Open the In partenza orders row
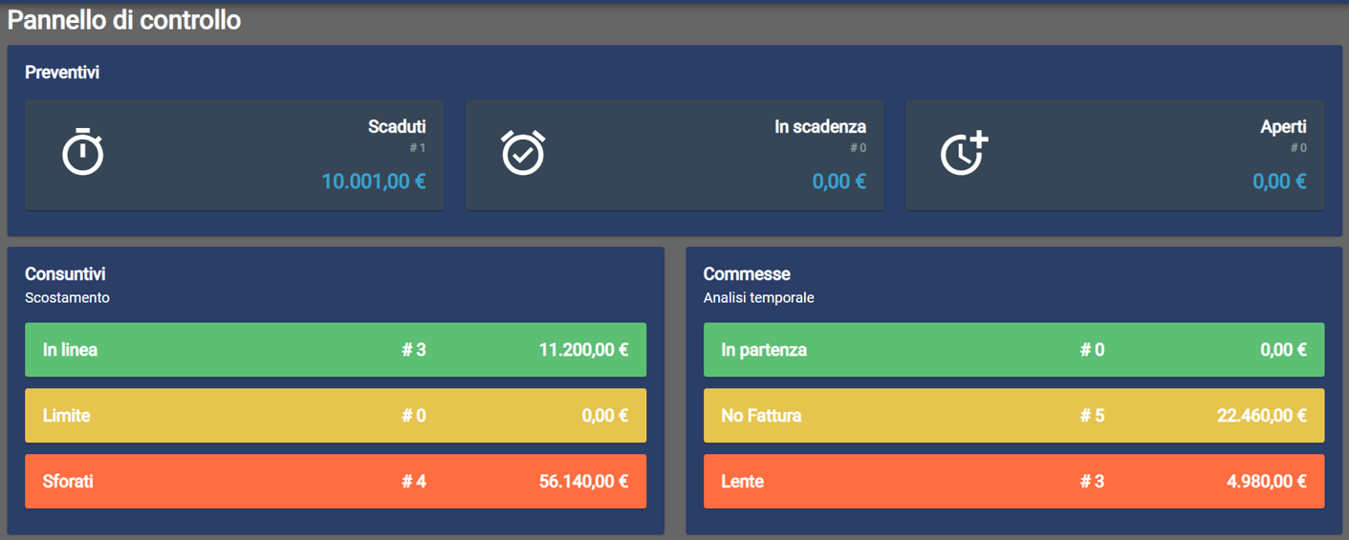This screenshot has height=540, width=1349. 1013,350
